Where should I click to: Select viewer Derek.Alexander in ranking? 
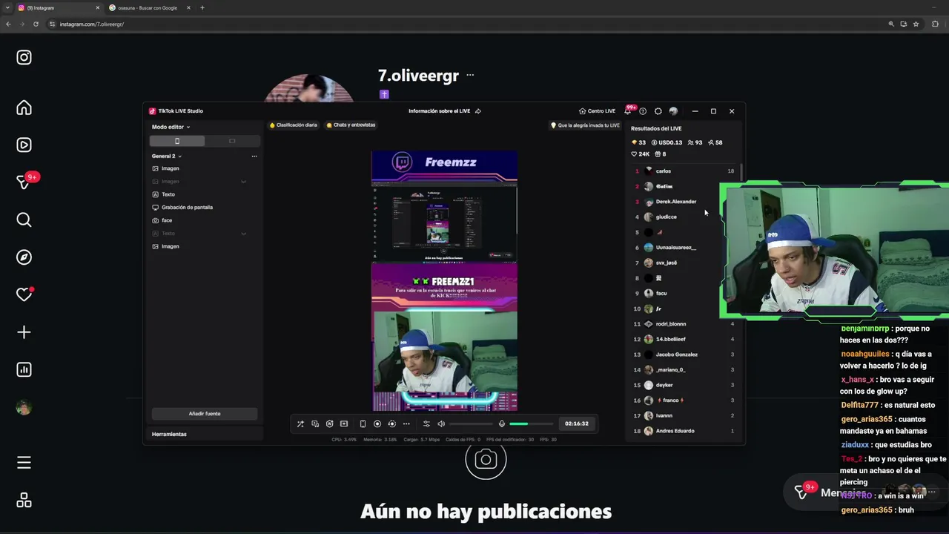coord(675,202)
